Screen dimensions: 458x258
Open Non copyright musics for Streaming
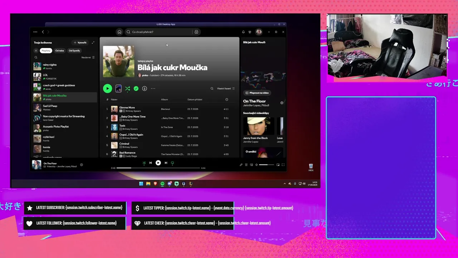point(65,118)
